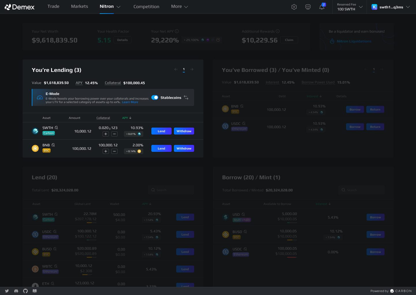Open the settings gear icon
The height and width of the screenshot is (295, 416).
click(294, 7)
